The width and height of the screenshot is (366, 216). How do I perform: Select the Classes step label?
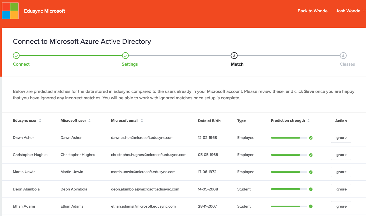(x=347, y=64)
